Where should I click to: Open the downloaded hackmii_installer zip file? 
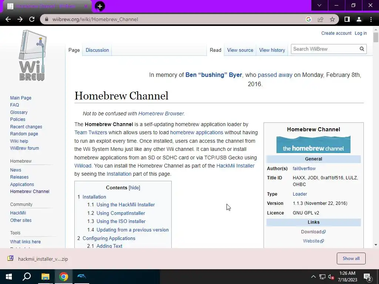click(38, 259)
